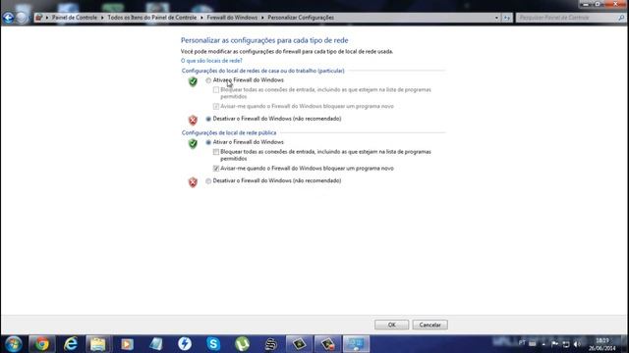Open Windows Explorer from the taskbar
Image resolution: width=629 pixels, height=353 pixels.
[98, 344]
